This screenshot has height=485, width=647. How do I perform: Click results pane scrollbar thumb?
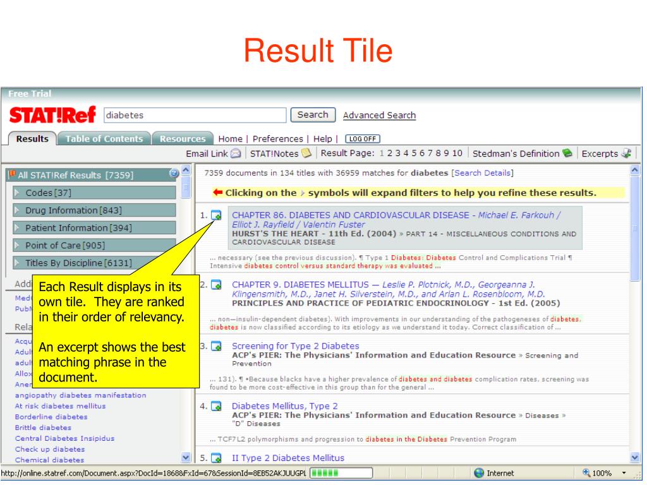pos(635,229)
